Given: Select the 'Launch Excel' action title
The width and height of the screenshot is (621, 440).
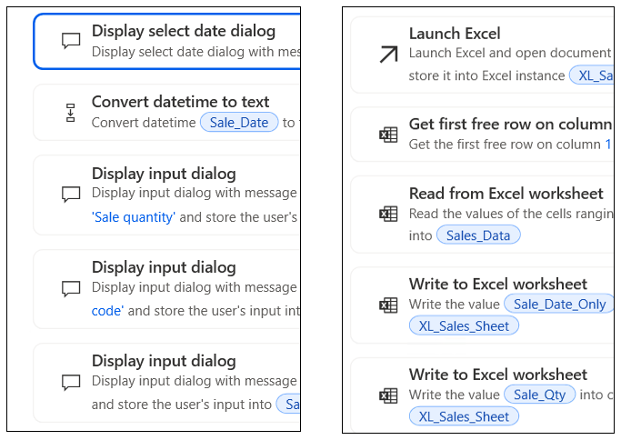Looking at the screenshot, I should [x=455, y=34].
